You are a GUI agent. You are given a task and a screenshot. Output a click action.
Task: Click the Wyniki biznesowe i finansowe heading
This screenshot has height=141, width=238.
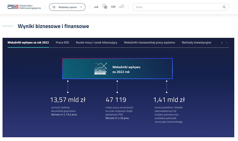(54, 26)
